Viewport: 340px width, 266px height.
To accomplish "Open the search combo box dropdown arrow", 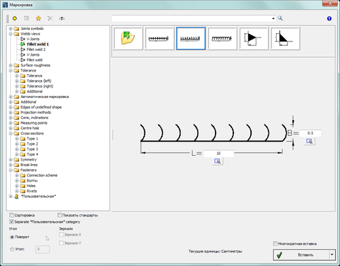I will click(273, 18).
